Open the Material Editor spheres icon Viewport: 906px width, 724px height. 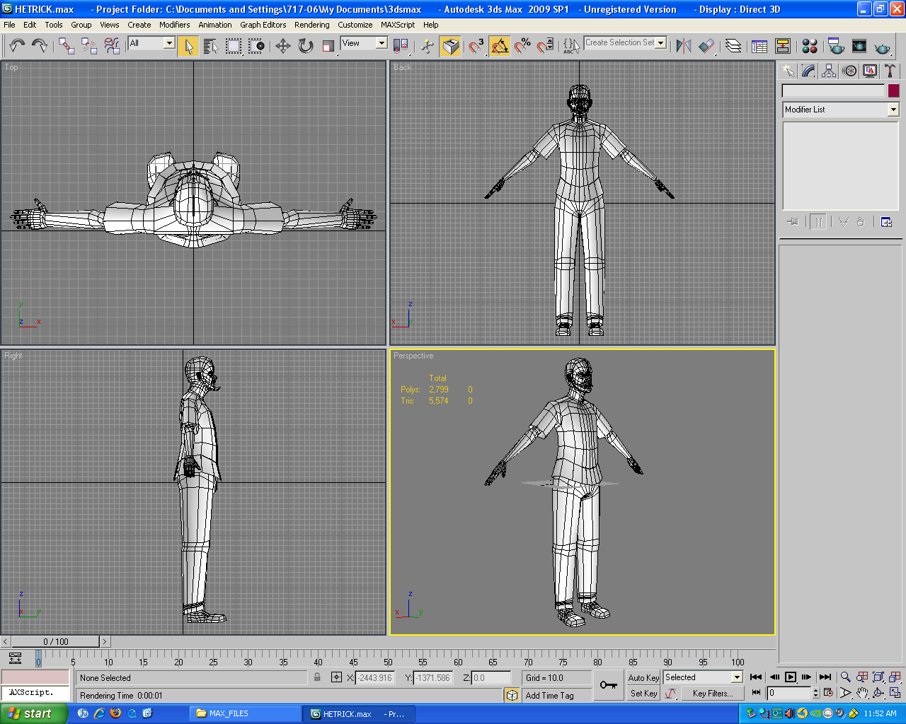[810, 46]
